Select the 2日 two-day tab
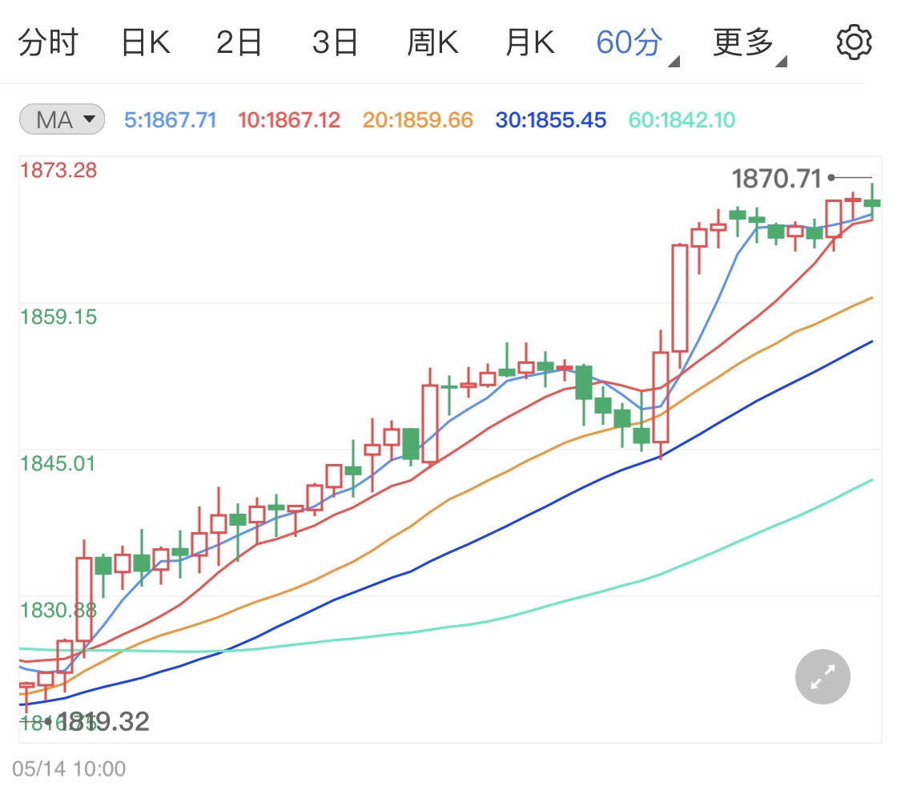The width and height of the screenshot is (901, 787). (x=239, y=42)
